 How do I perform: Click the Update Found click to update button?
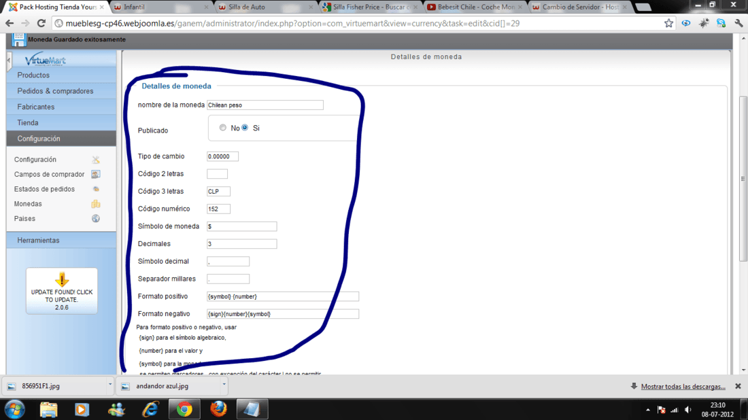62,292
